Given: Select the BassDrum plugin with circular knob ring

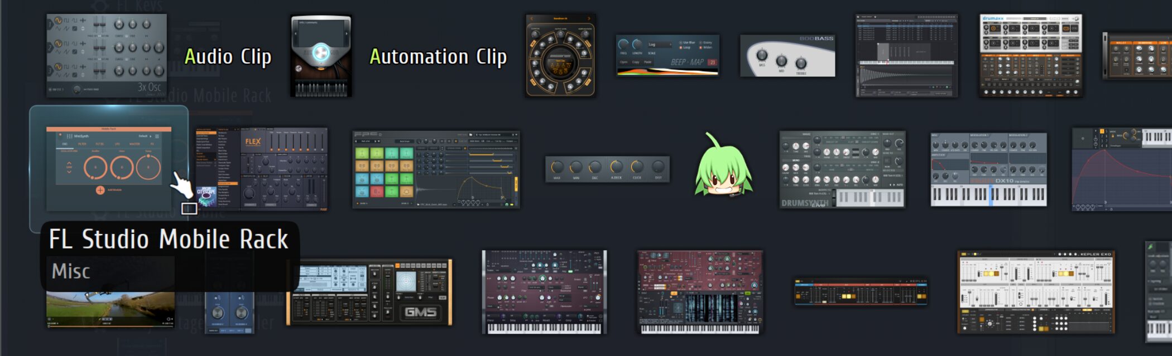Looking at the screenshot, I should click(560, 55).
